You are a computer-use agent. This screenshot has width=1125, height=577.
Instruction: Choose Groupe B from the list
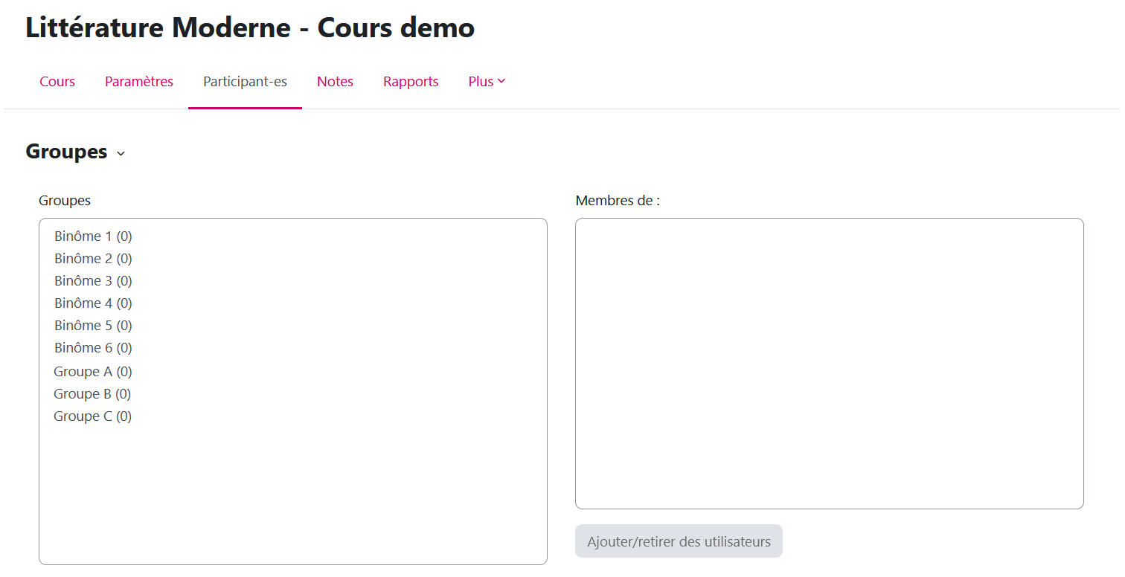tap(92, 394)
